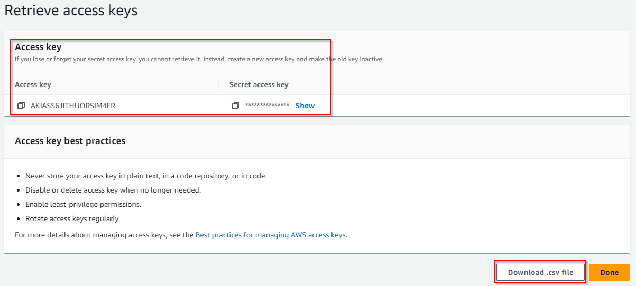
Task: Click the 'Enable least-privilege permissions' bullet
Action: 83,204
